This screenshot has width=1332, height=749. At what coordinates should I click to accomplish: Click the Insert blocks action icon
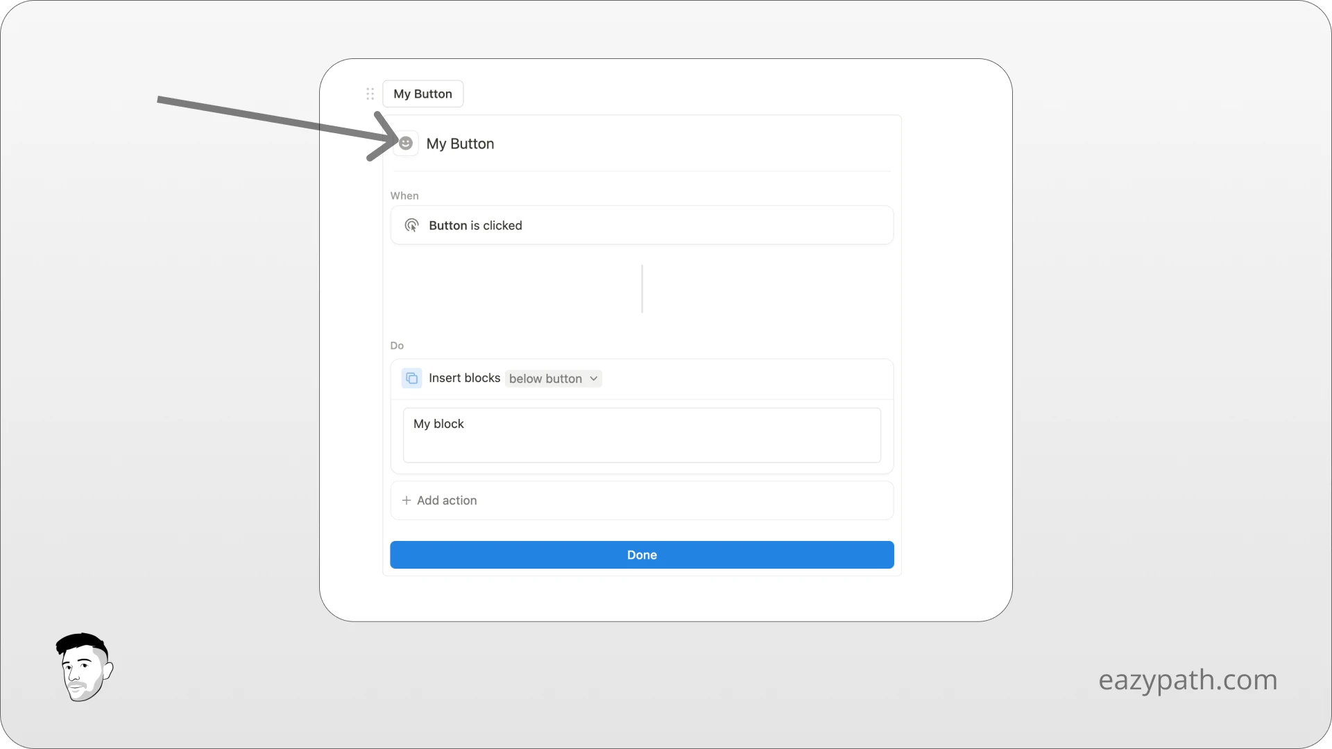[x=411, y=378]
